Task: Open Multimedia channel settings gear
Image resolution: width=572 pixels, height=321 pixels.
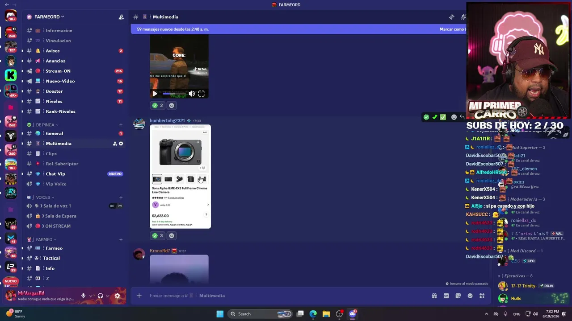Action: (121, 144)
